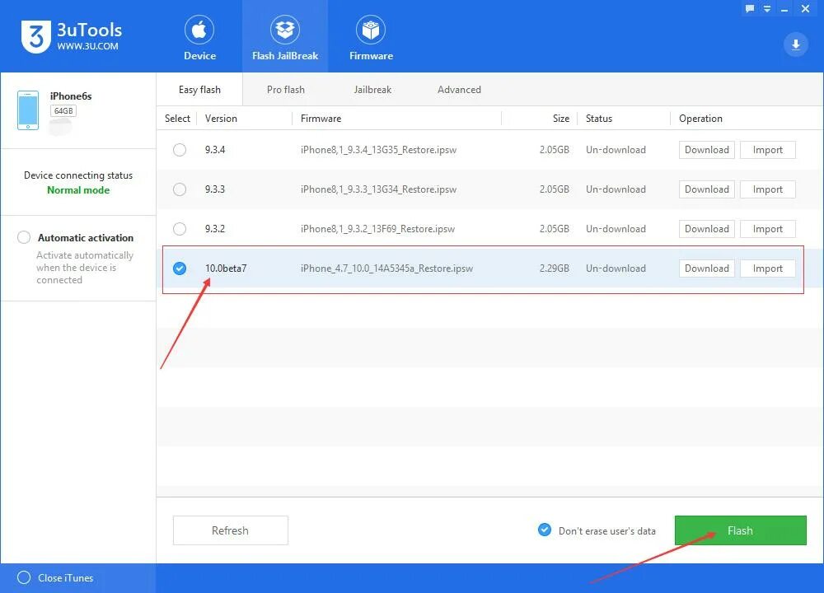The width and height of the screenshot is (824, 593).
Task: Select the 9.3.3 firmware radio button
Action: tap(180, 189)
